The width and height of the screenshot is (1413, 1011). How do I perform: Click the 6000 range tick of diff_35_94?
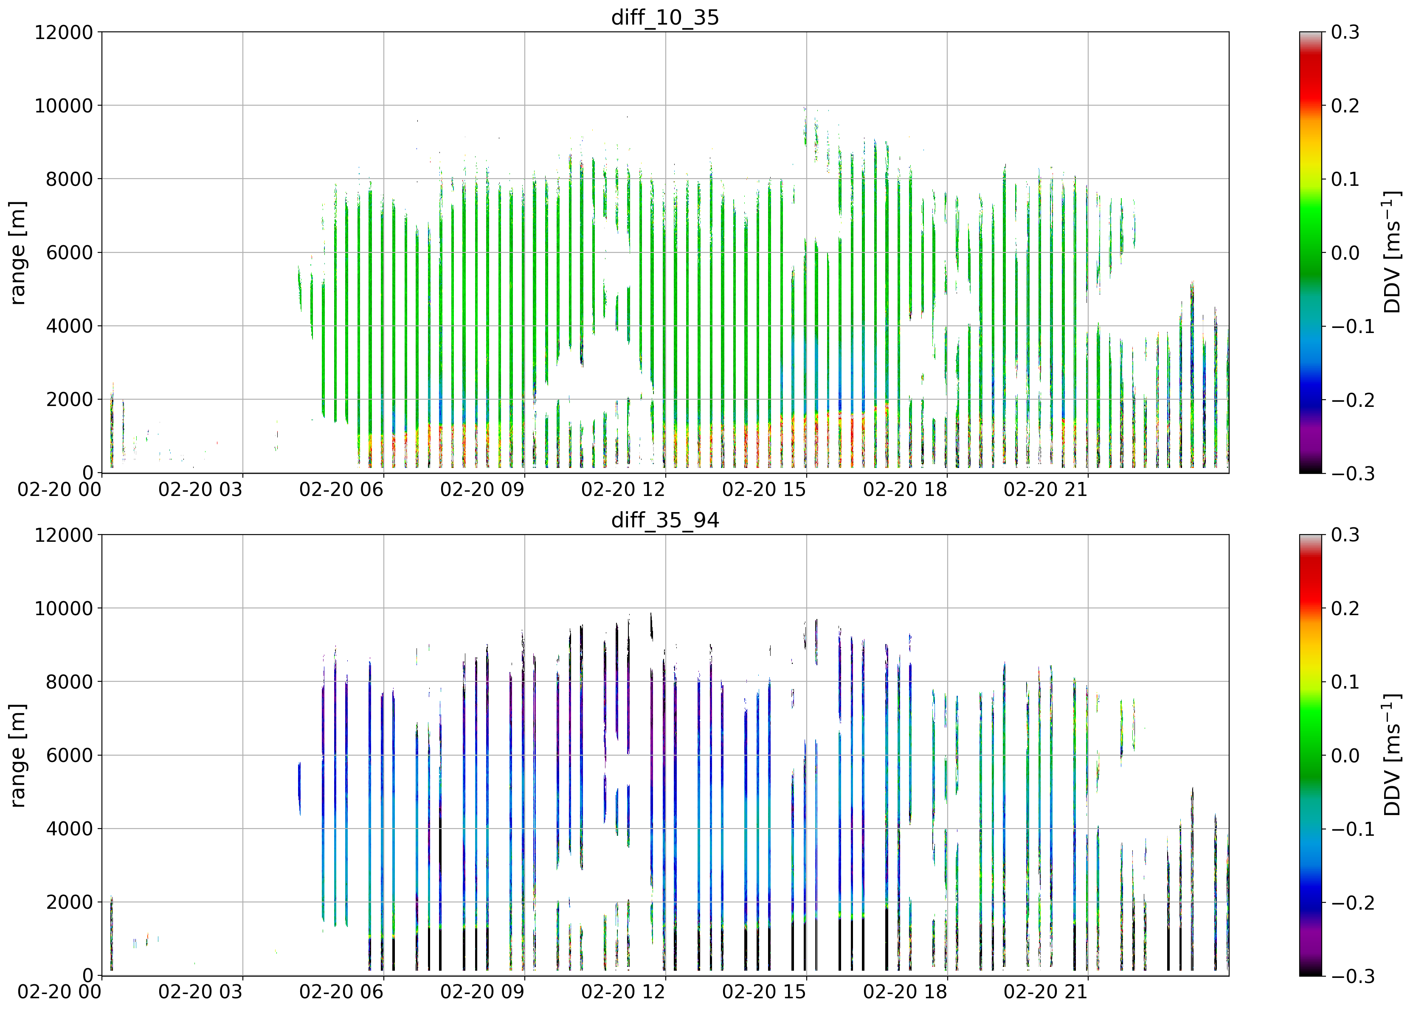point(70,755)
